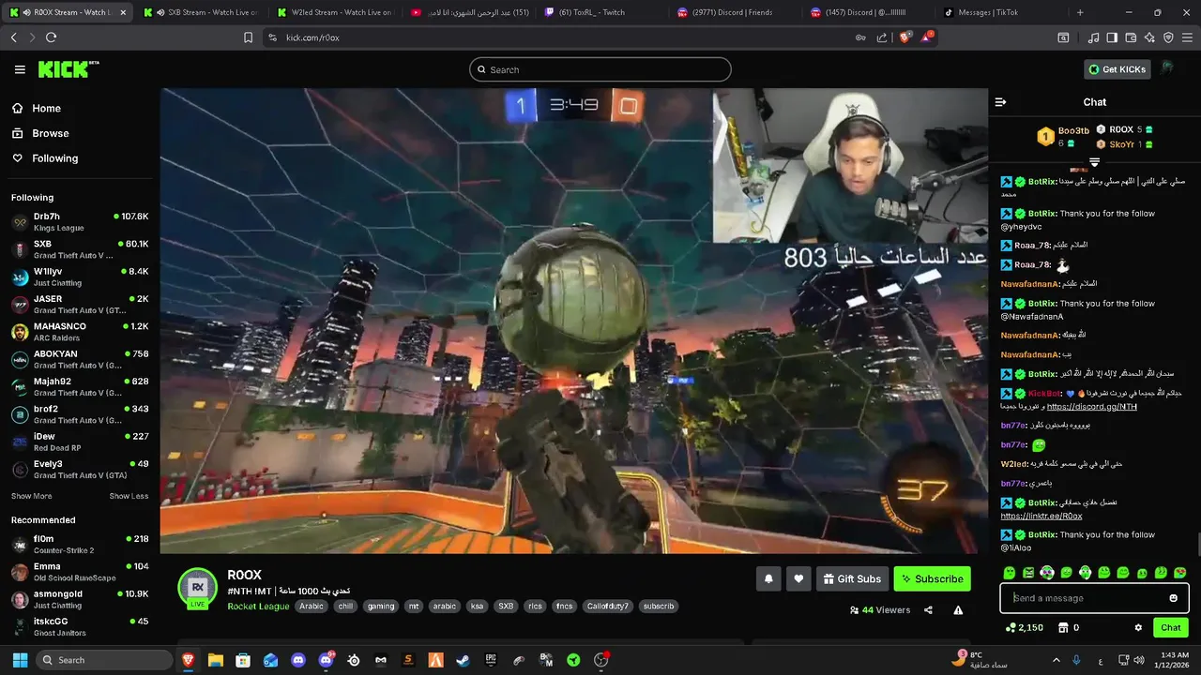This screenshot has height=675, width=1201.
Task: Select the last heart-eyes emote in quick emotes
Action: click(x=1180, y=573)
